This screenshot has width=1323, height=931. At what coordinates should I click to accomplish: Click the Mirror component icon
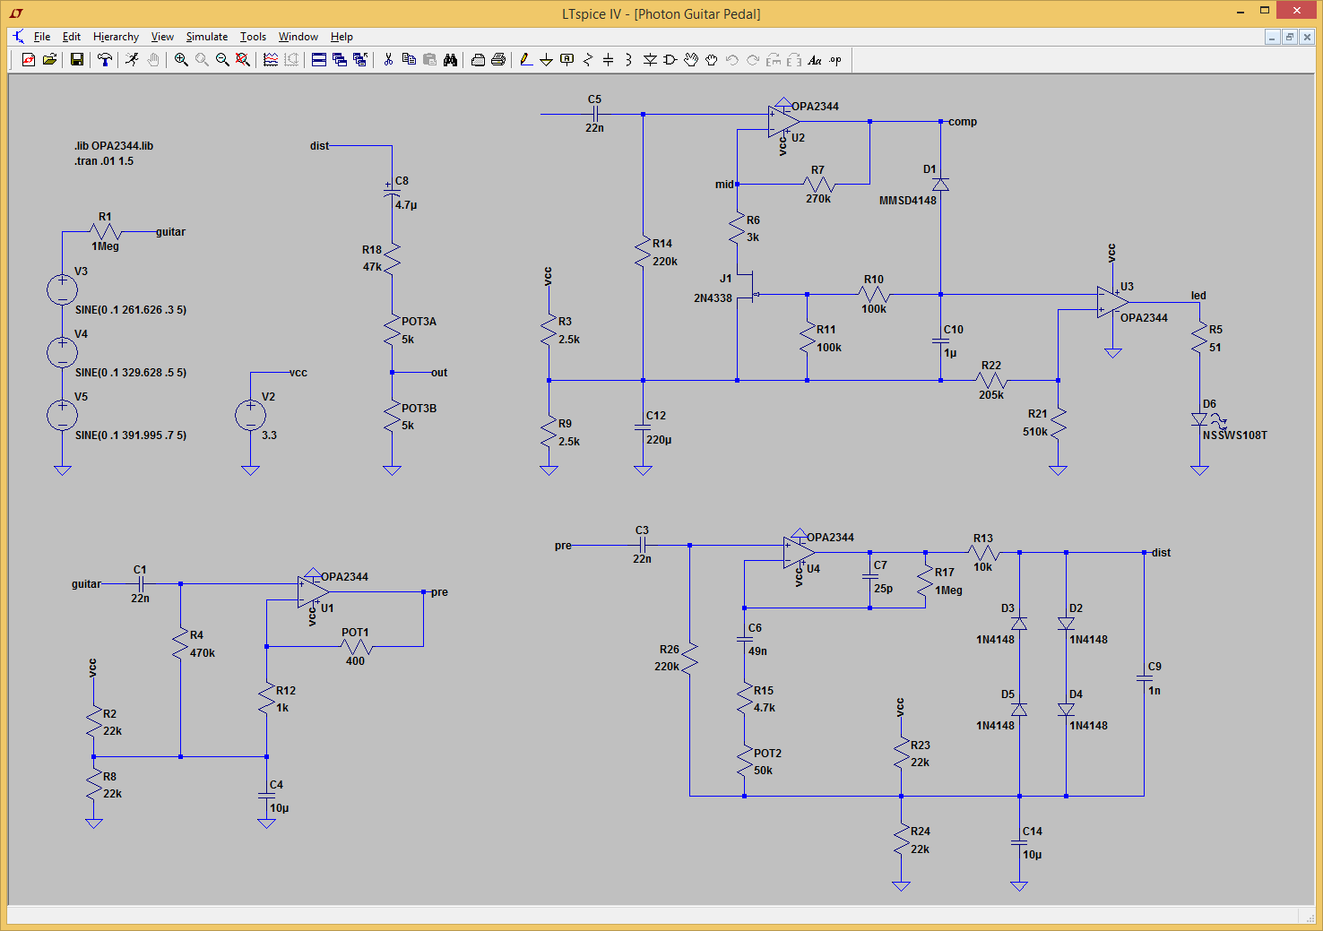tap(794, 60)
